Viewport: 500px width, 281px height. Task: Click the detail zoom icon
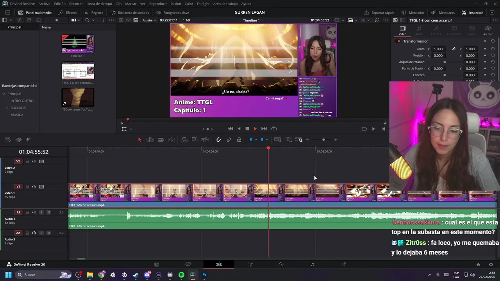tap(289, 140)
